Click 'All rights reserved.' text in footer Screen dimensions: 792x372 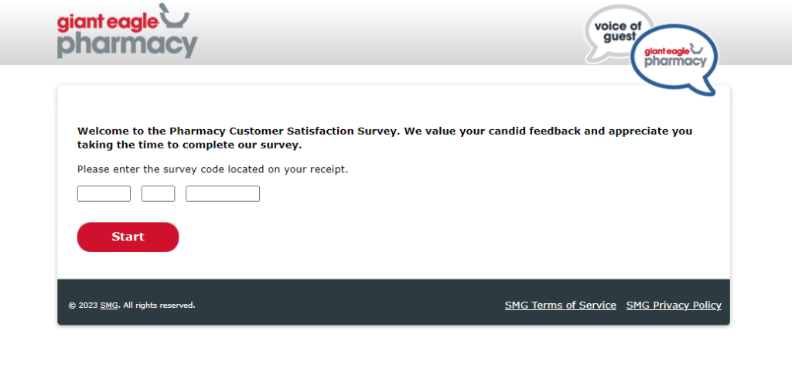(159, 305)
